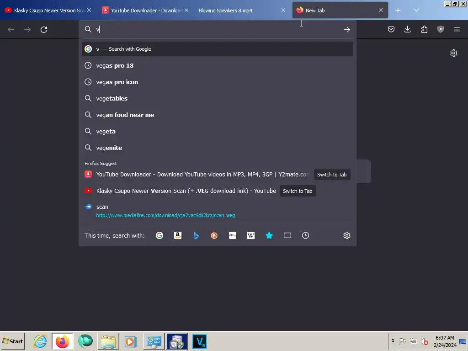This screenshot has height=351, width=468.
Task: Choose 'vegas pro icon' history suggestion
Action: 217,82
